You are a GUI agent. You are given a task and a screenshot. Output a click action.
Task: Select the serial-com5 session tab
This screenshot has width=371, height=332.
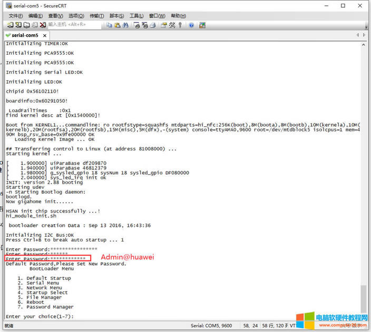[24, 35]
